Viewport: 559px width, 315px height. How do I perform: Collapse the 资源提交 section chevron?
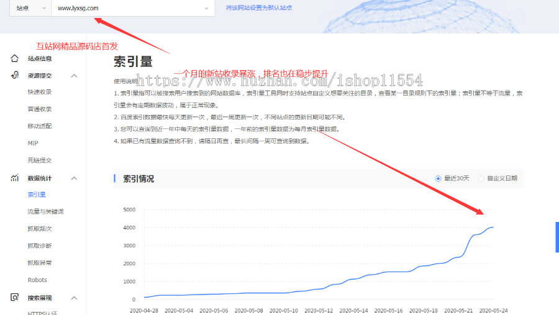[74, 76]
